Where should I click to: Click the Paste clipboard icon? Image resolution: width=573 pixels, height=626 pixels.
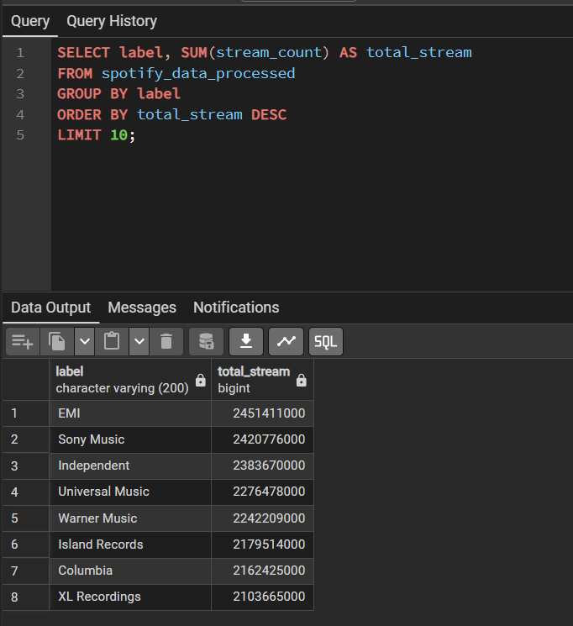point(112,342)
